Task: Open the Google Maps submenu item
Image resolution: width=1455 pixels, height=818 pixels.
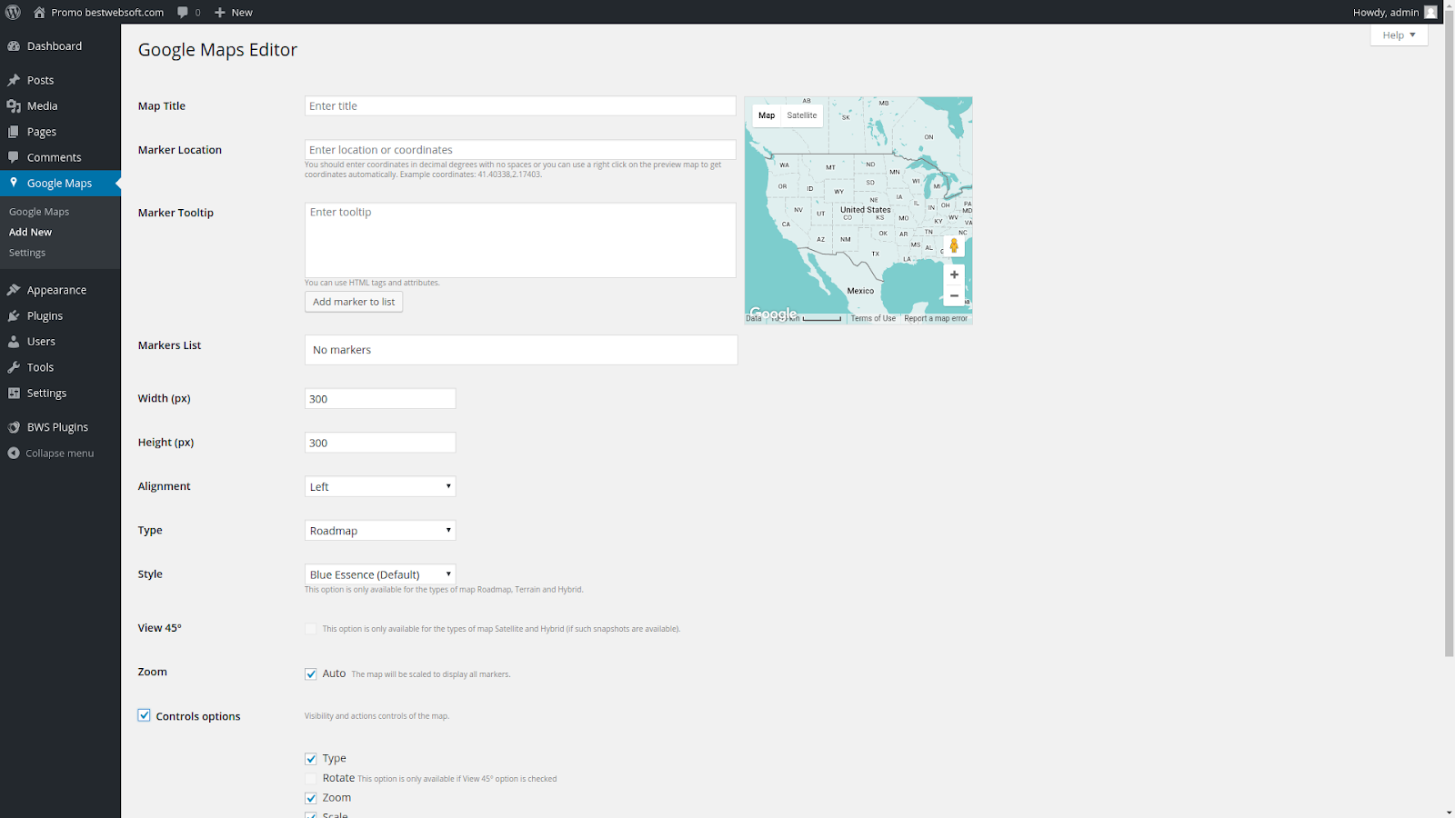Action: [x=39, y=212]
